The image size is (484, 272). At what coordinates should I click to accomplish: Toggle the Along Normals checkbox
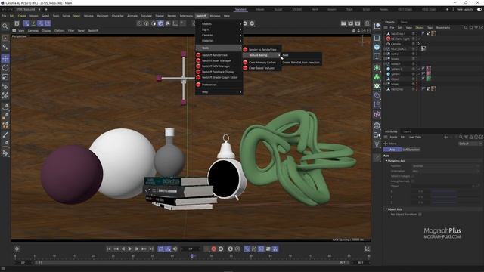point(414,181)
